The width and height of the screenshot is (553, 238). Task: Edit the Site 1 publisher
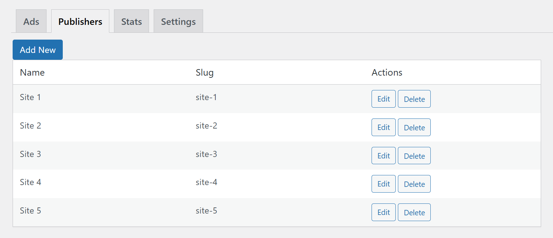(383, 99)
